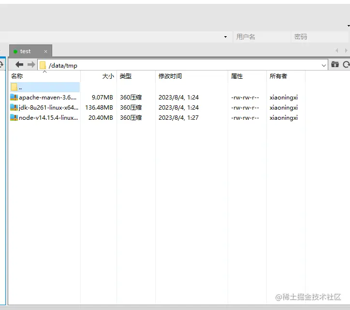Expand the path history dropdown
This screenshot has width=350, height=310.
[x=324, y=66]
